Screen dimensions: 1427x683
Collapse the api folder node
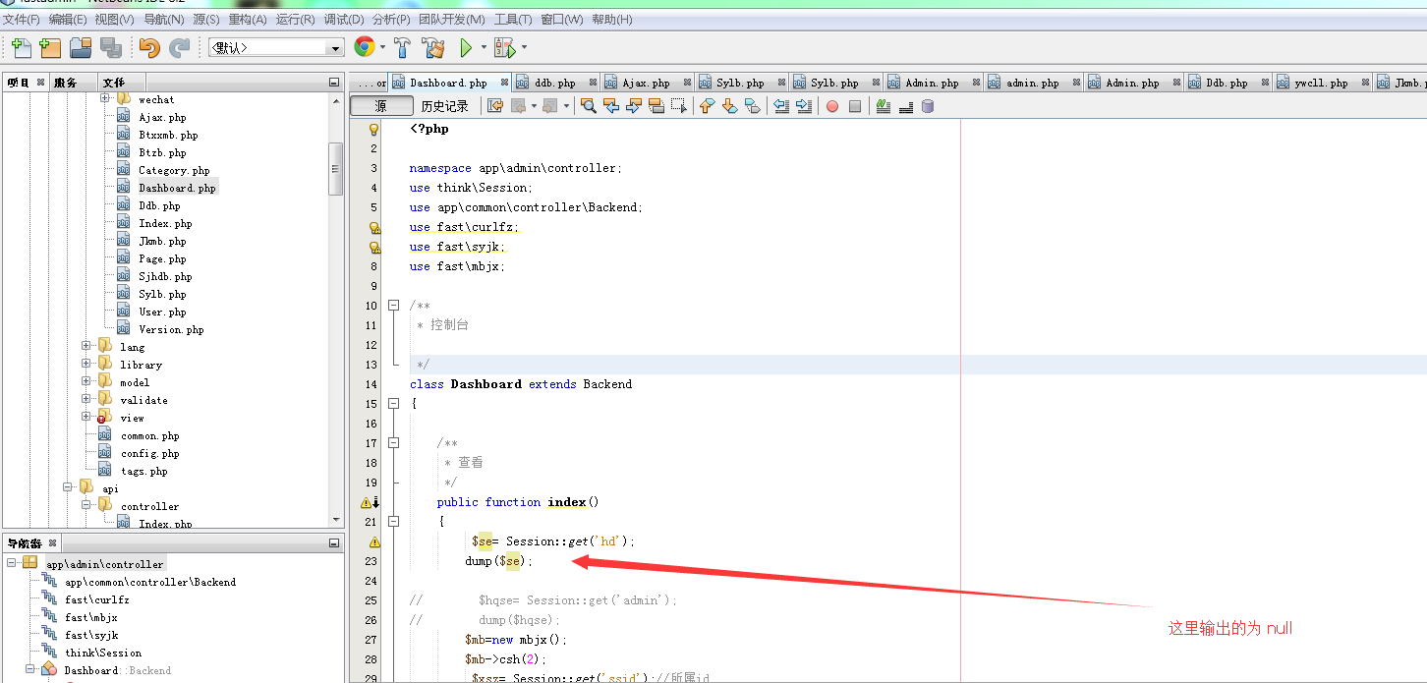pos(69,488)
